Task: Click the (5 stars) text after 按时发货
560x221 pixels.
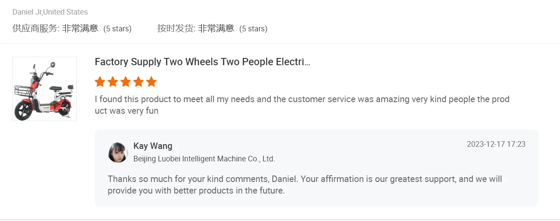Action: (253, 29)
